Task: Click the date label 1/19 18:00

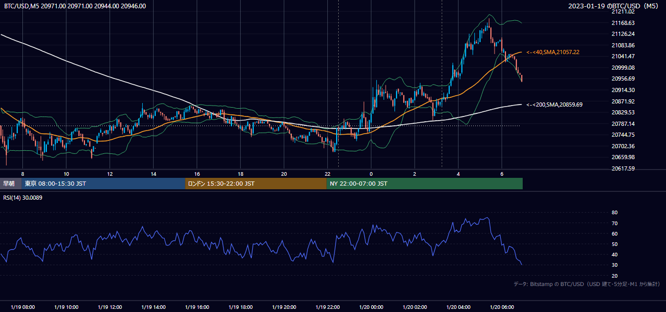Action: tap(241, 307)
